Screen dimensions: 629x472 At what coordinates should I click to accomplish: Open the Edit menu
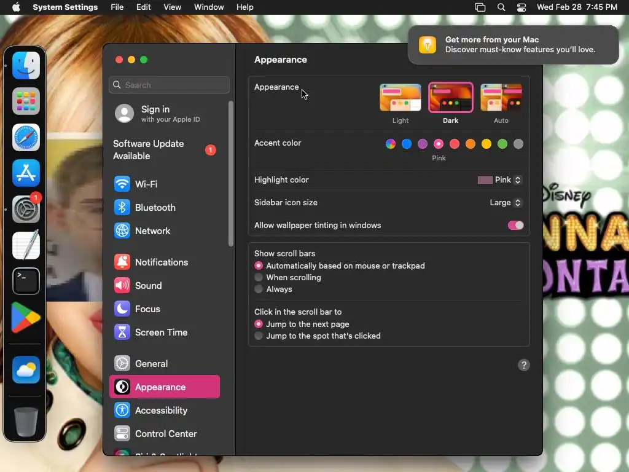point(143,7)
